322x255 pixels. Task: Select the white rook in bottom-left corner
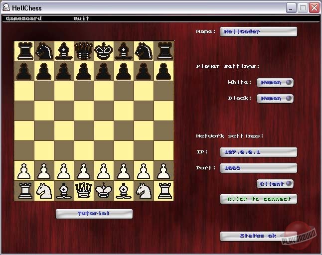click(x=24, y=190)
